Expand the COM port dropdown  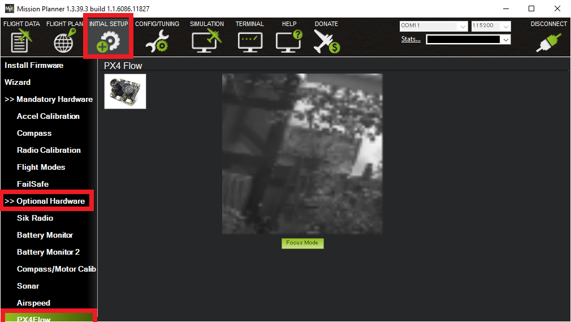(x=462, y=27)
